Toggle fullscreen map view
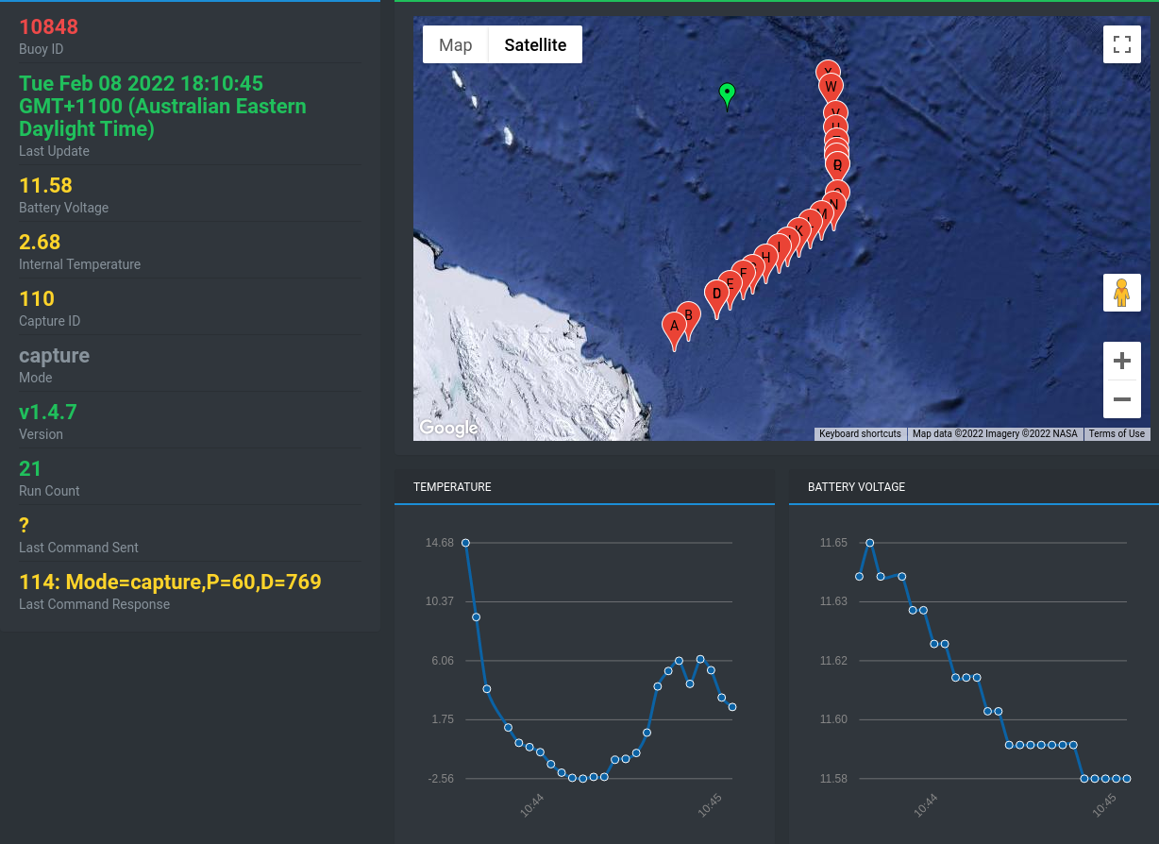Viewport: 1159px width, 844px height. [1121, 44]
